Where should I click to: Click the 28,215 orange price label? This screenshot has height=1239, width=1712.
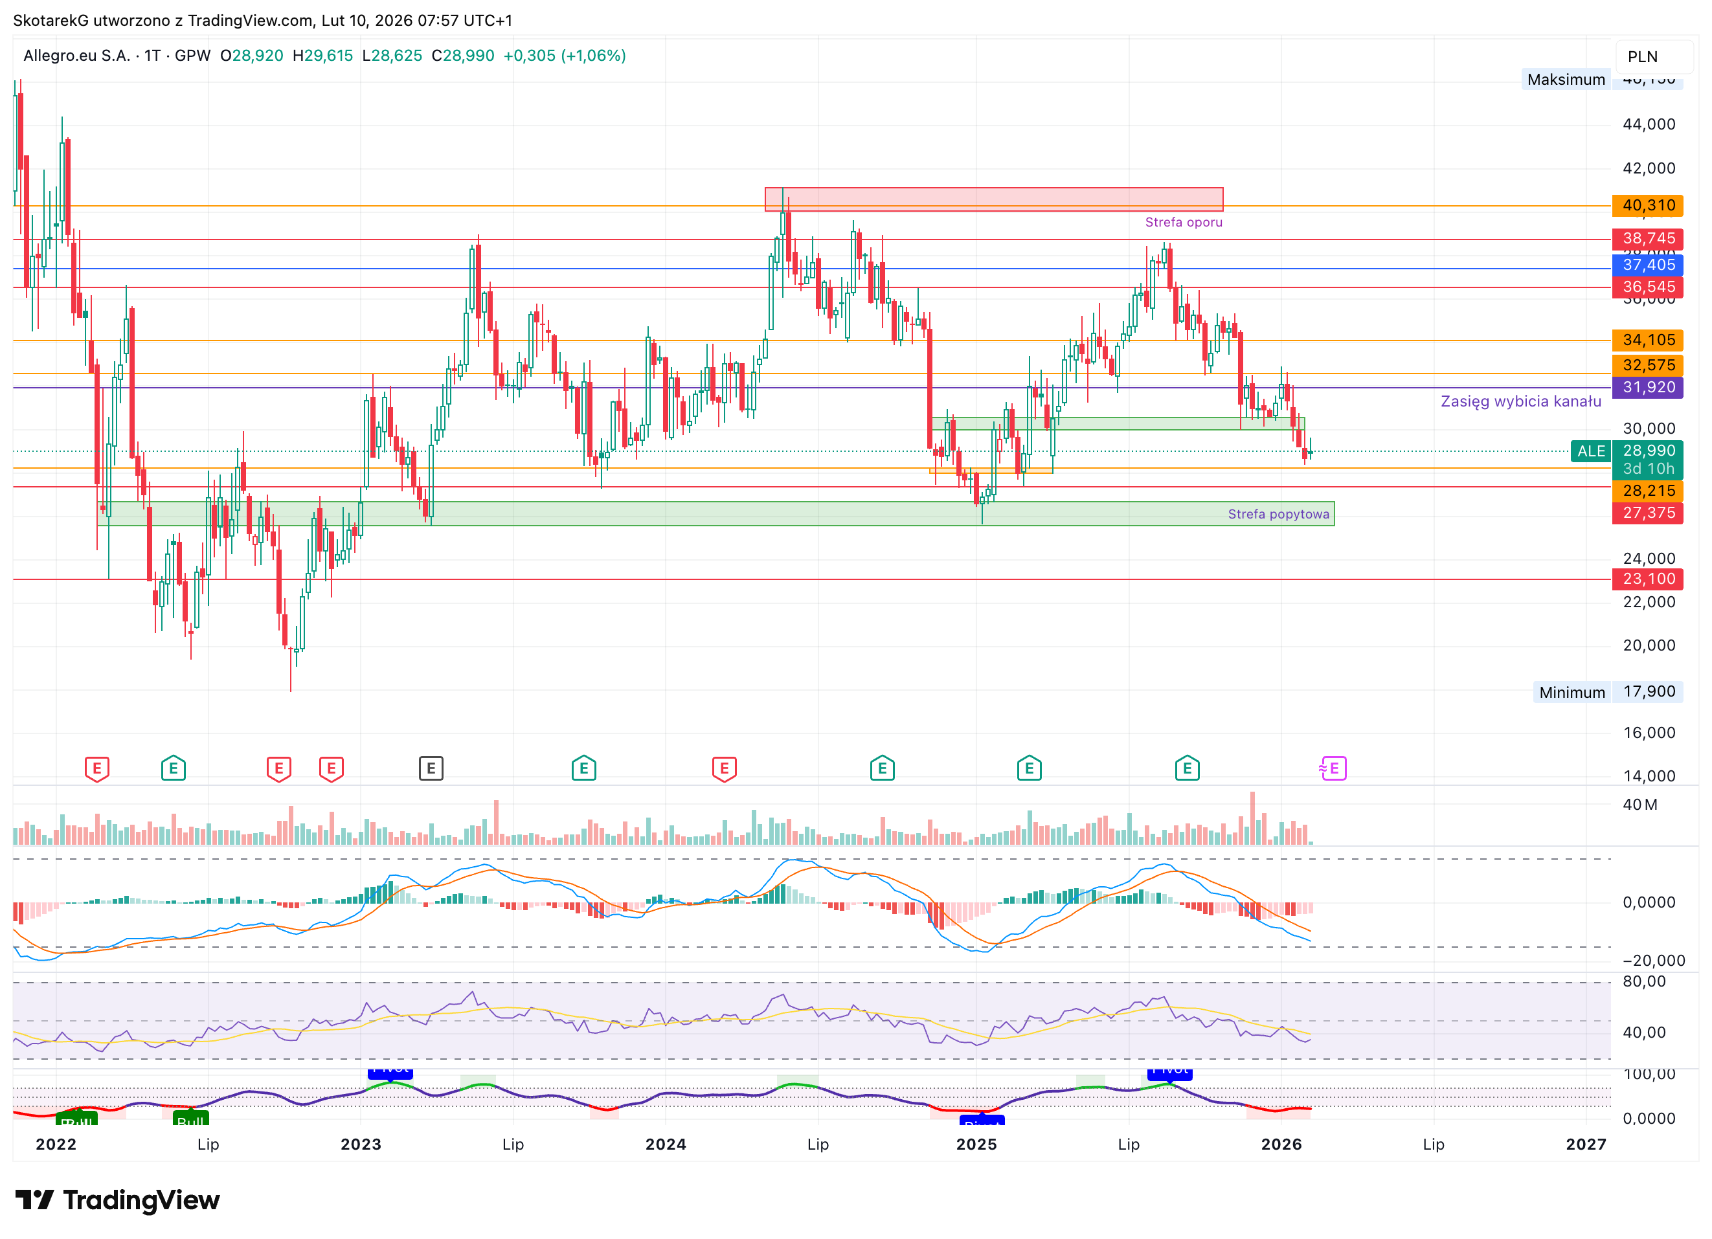point(1648,491)
